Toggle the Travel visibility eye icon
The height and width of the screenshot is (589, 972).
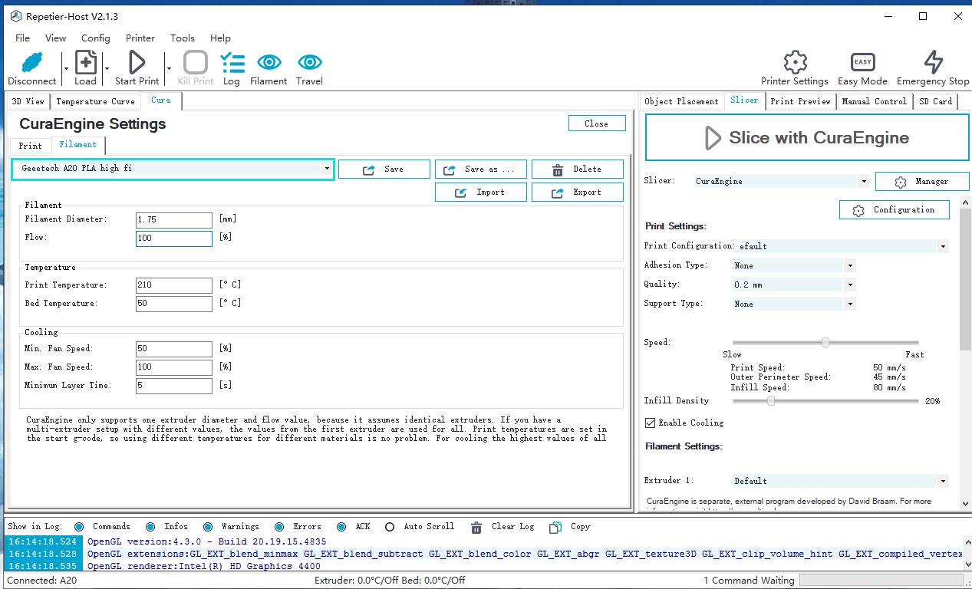309,63
